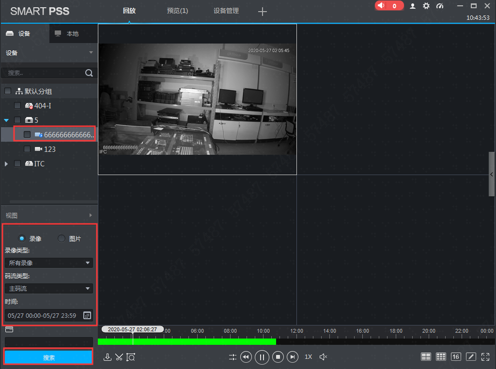Viewport: 496px width, 369px height.
Task: Click the 2020-05-27 02:06:27 timeline marker
Action: [132, 329]
